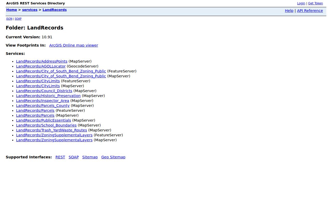This screenshot has width=332, height=207.
Task: Open LandRecords/AddressPoints MapServer service
Action: click(42, 61)
